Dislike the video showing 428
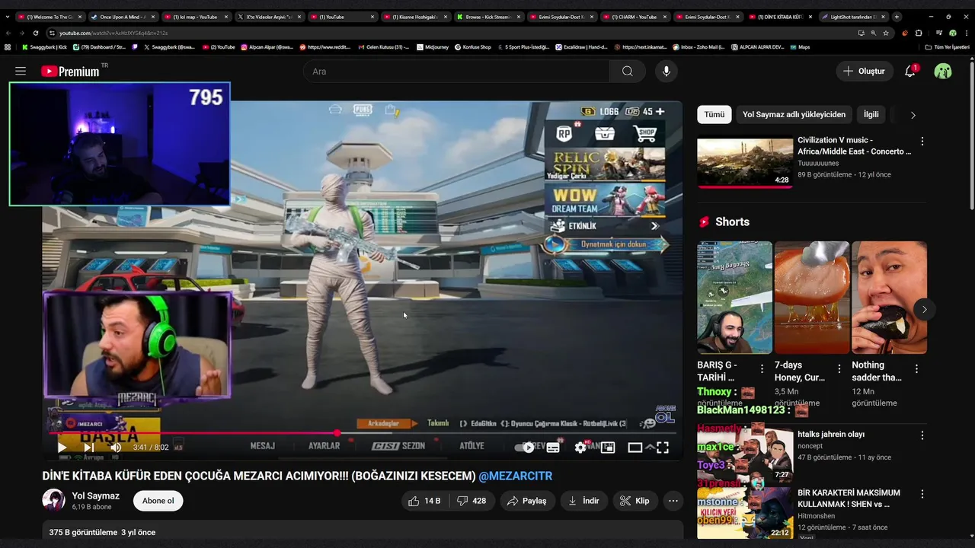Viewport: 975px width, 548px height. (472, 501)
